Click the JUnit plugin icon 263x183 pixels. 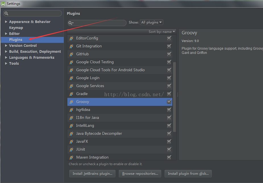pos(71,150)
